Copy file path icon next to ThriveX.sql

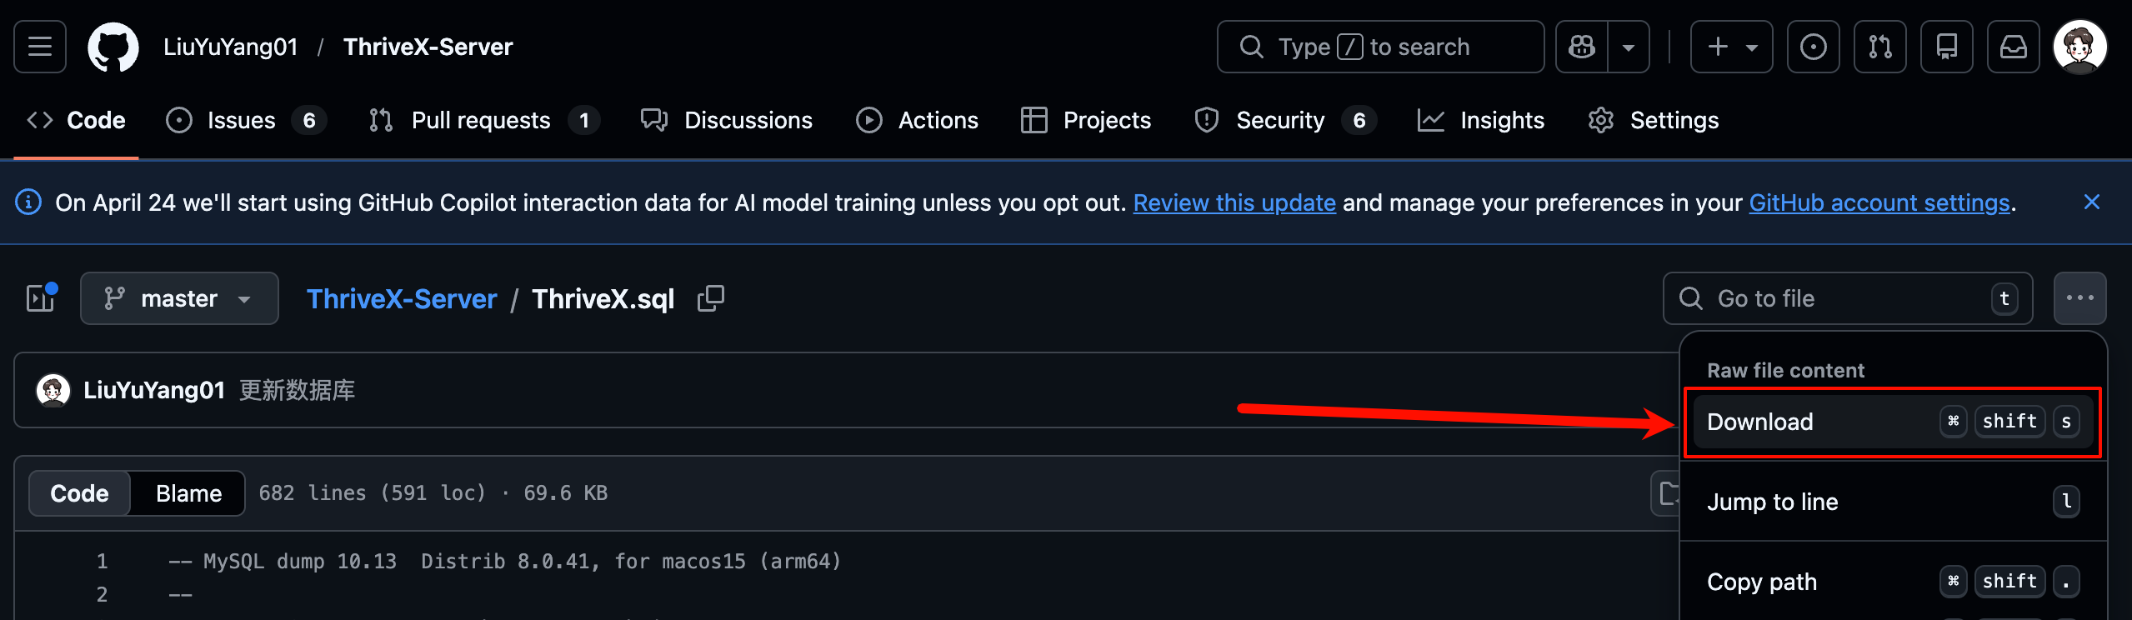coord(711,298)
